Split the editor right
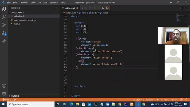 point(182,8)
